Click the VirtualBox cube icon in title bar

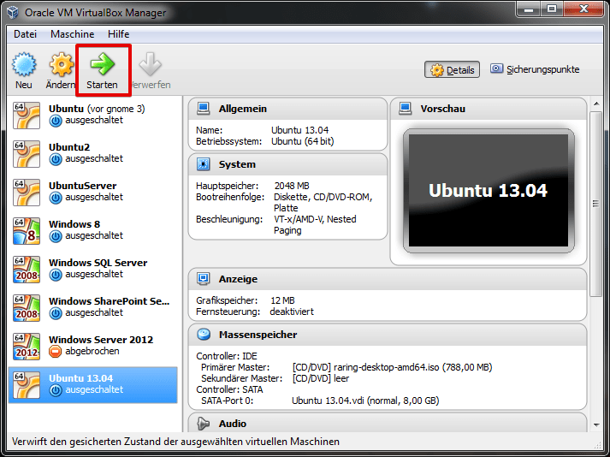pyautogui.click(x=13, y=13)
